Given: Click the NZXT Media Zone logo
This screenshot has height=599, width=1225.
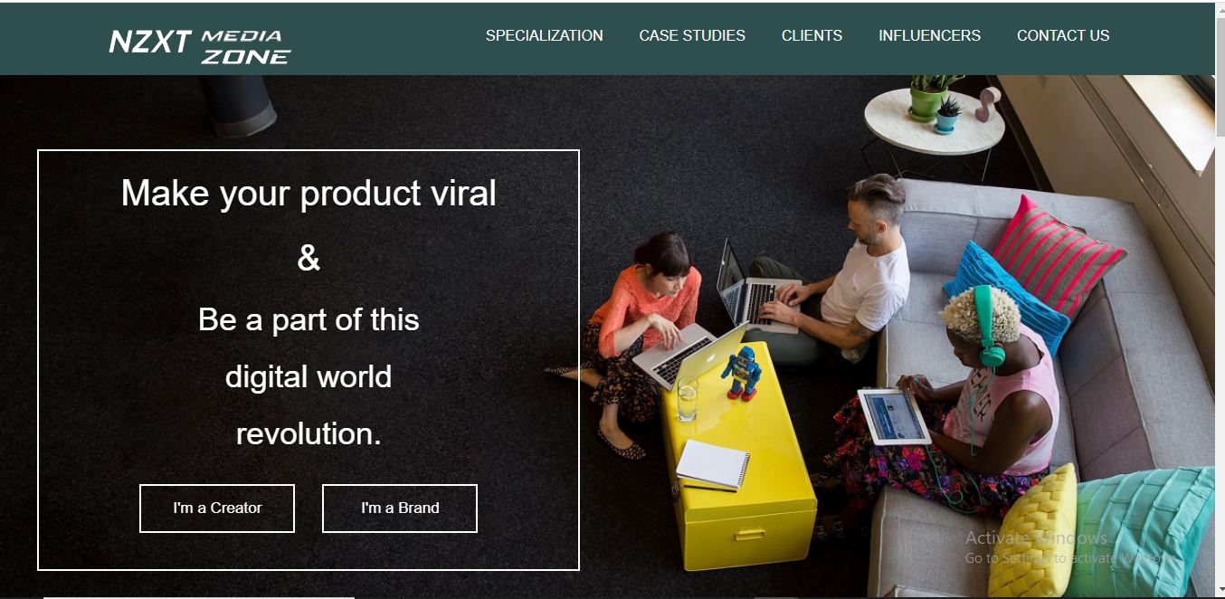Looking at the screenshot, I should pyautogui.click(x=199, y=43).
